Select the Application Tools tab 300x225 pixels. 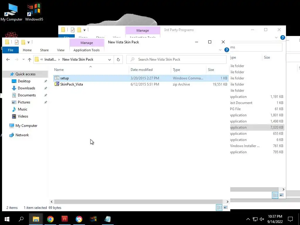[86, 50]
